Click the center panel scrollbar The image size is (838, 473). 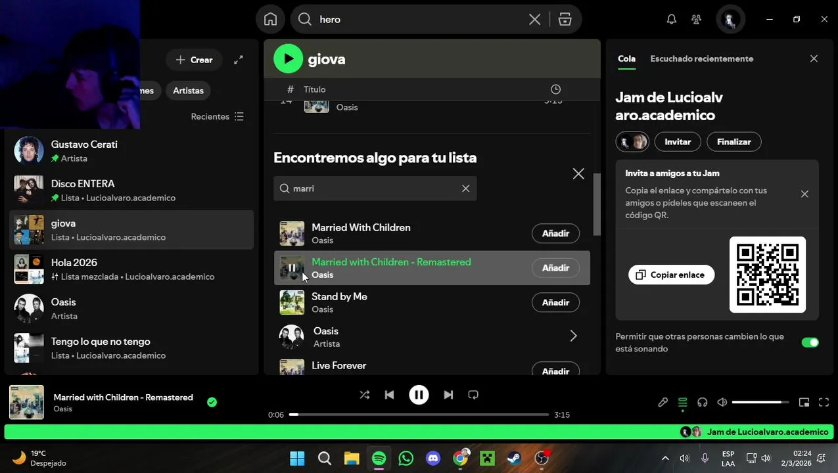click(x=597, y=204)
